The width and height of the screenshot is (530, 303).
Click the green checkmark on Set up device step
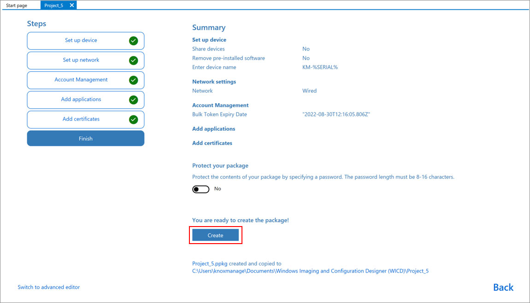(133, 41)
